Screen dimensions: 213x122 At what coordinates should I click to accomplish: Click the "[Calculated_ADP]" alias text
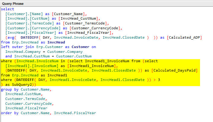(184, 37)
